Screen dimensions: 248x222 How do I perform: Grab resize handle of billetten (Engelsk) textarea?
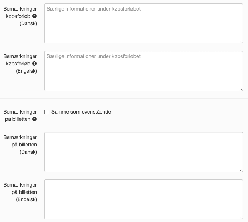(x=241, y=217)
